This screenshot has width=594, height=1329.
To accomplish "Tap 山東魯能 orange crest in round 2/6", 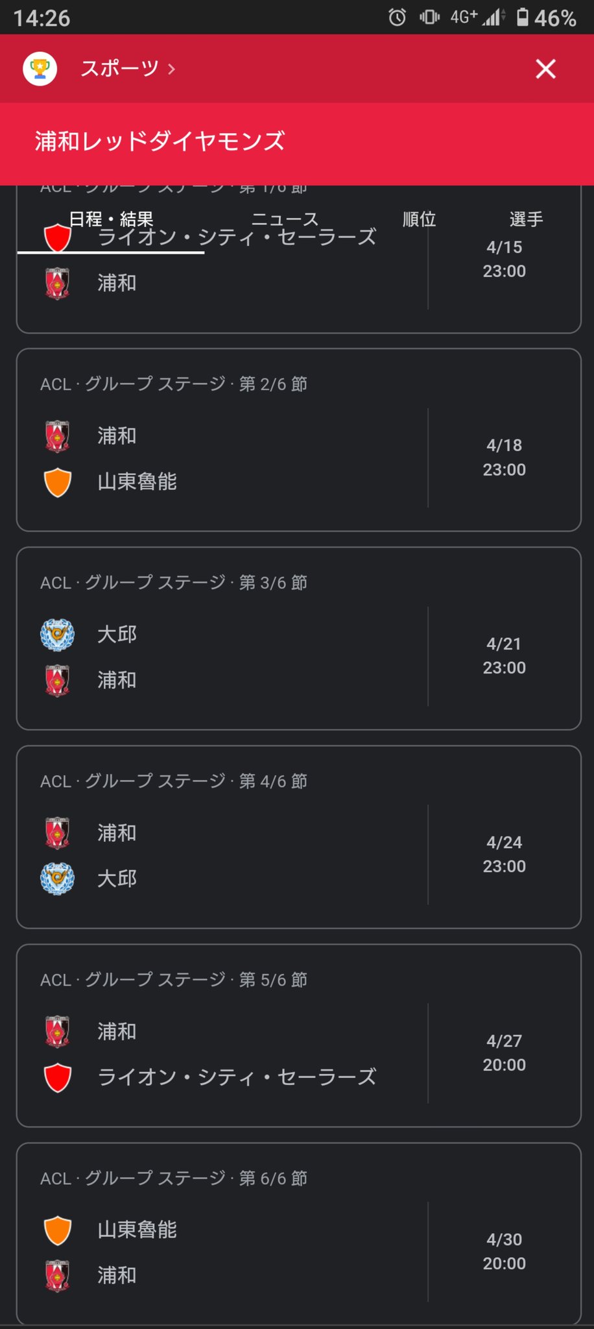I will [58, 482].
